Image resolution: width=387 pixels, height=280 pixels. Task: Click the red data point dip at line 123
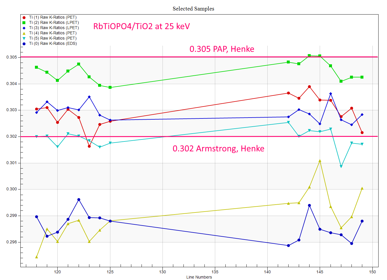click(89, 146)
